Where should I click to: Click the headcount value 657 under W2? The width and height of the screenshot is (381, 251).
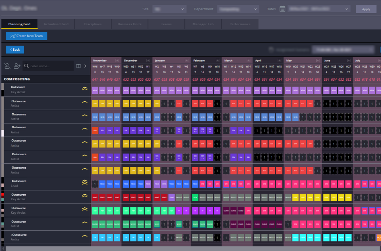point(157,79)
